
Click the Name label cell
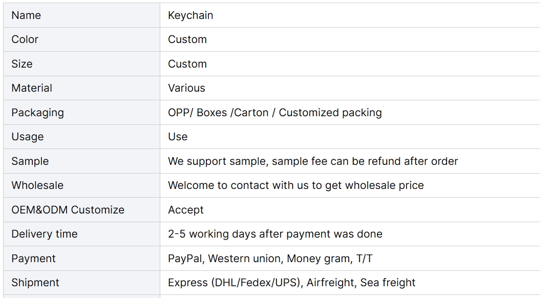click(x=81, y=15)
